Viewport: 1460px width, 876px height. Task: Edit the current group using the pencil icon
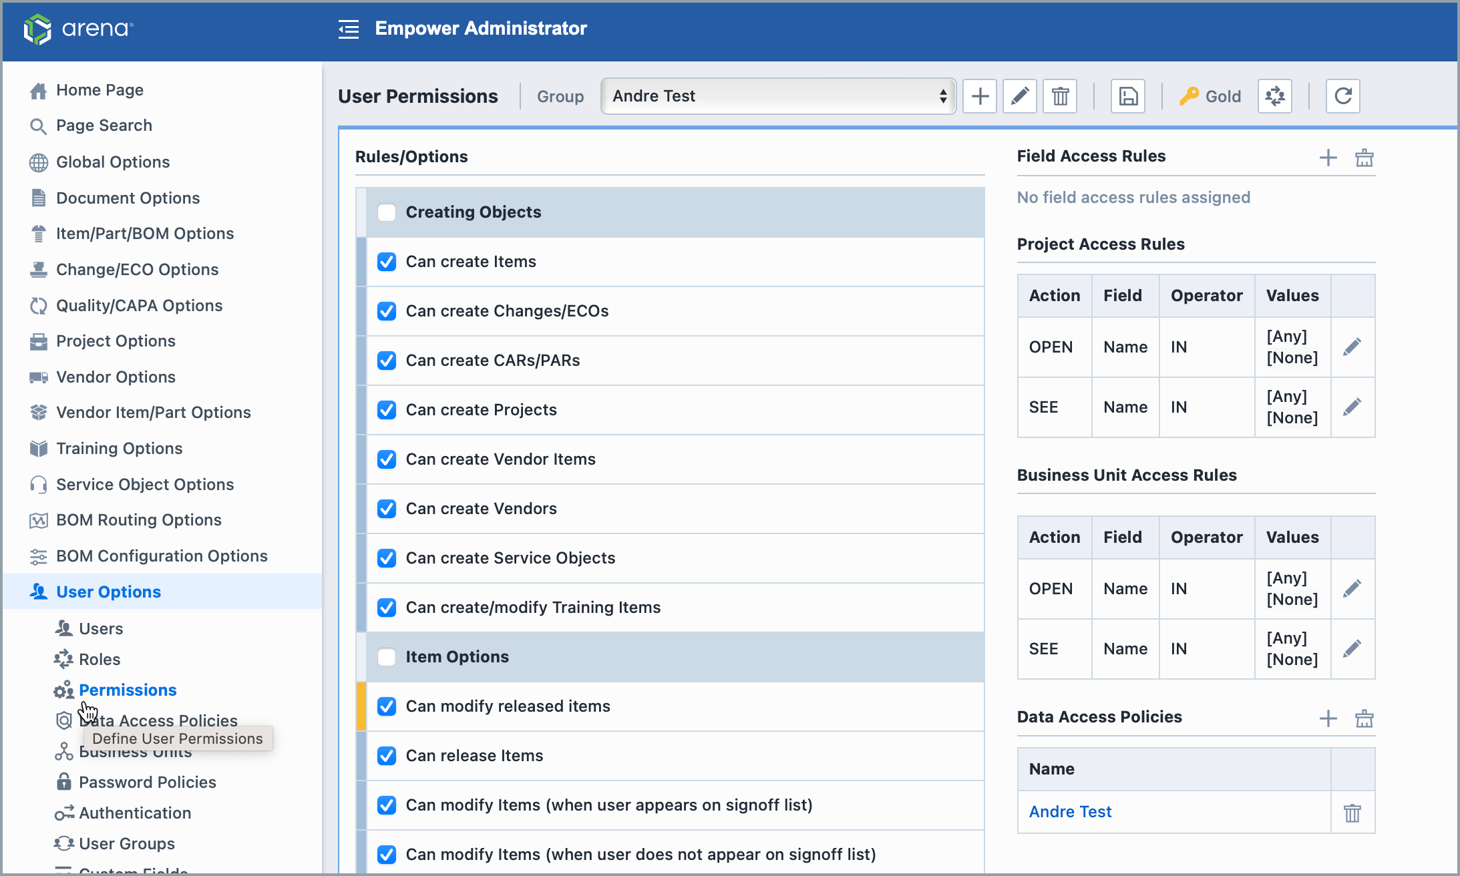1019,96
